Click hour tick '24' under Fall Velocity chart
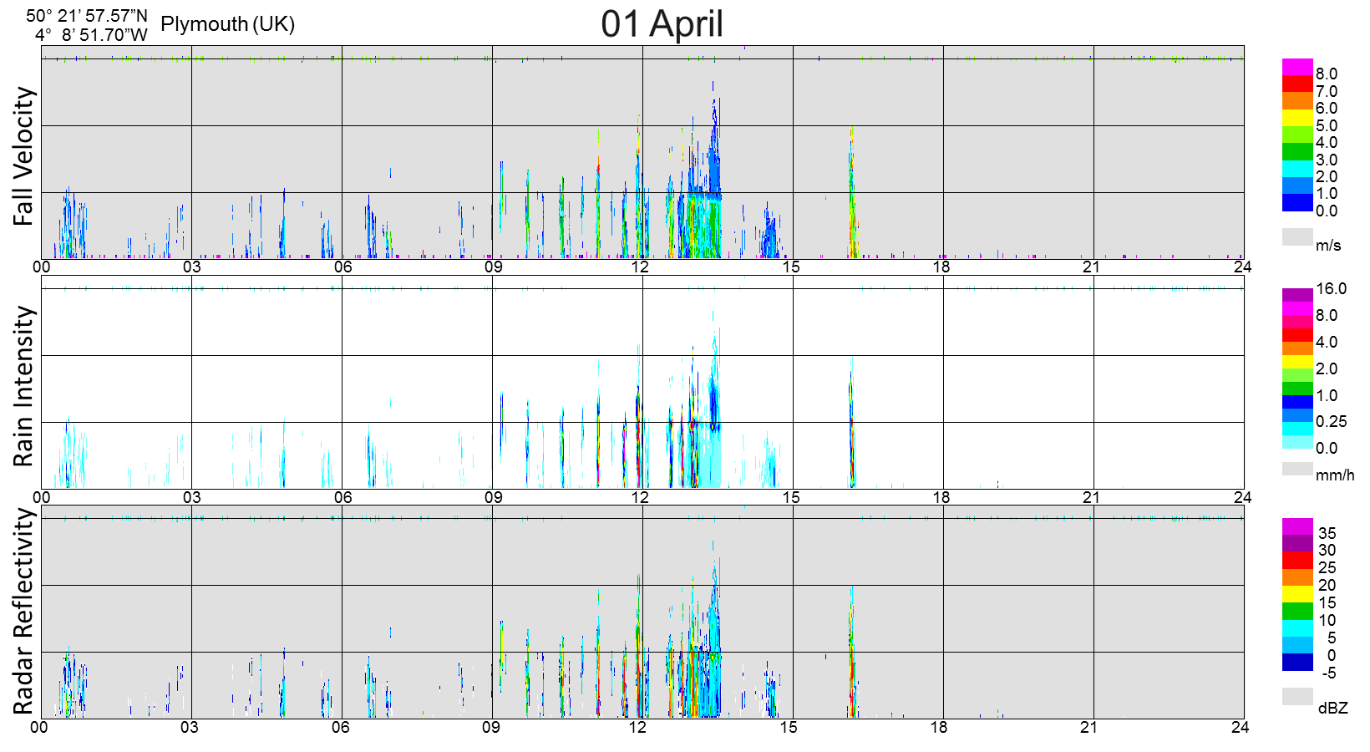This screenshot has width=1370, height=752. tap(1242, 267)
